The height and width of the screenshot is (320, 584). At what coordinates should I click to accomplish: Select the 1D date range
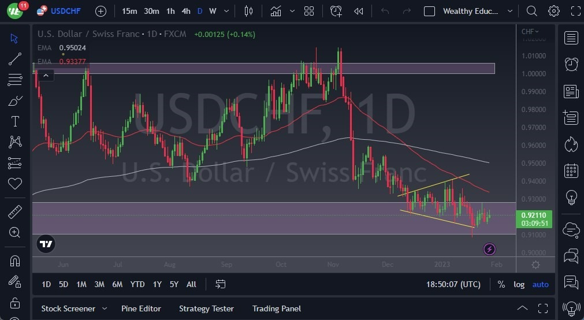46,284
